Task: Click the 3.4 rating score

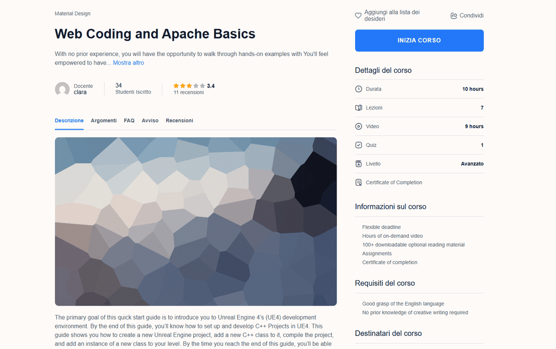Action: pyautogui.click(x=211, y=86)
